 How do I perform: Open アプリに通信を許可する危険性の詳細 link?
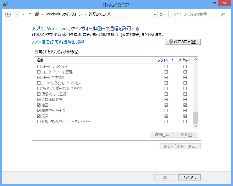click(58, 42)
